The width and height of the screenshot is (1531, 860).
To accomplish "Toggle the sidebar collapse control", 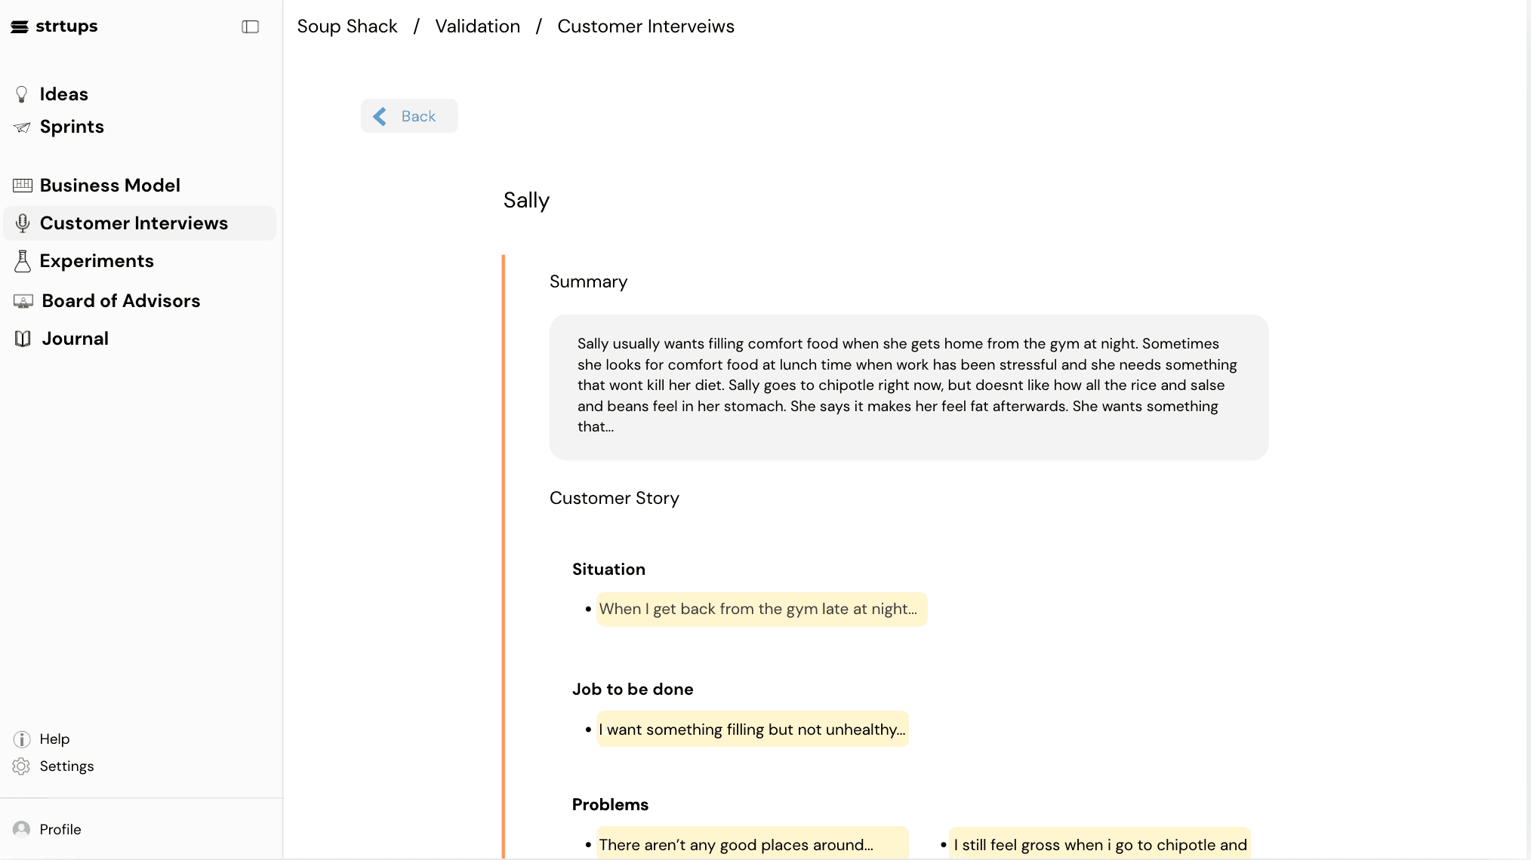I will coord(250,26).
